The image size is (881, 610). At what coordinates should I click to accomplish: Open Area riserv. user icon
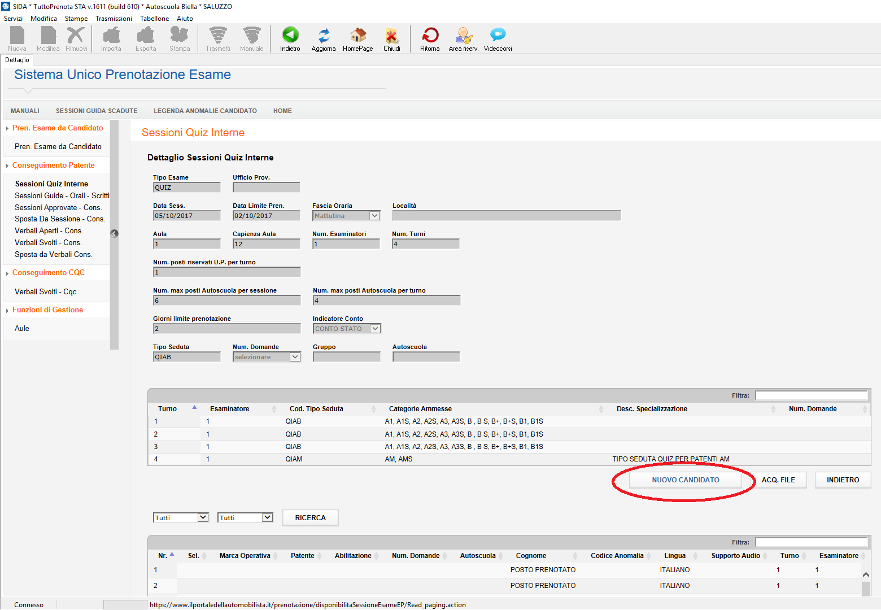(463, 36)
